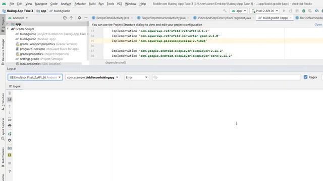Open the Navigate menu
The image size is (323, 181).
pos(41,4)
